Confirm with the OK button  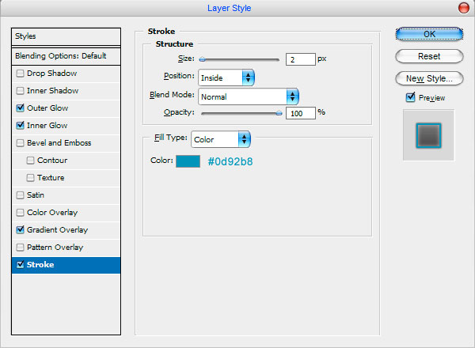click(429, 34)
